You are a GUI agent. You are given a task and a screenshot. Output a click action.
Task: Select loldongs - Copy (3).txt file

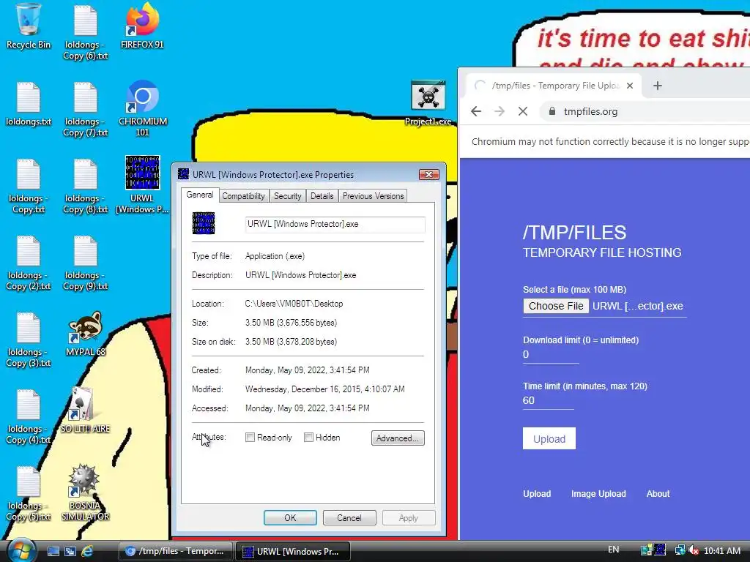[x=29, y=340]
